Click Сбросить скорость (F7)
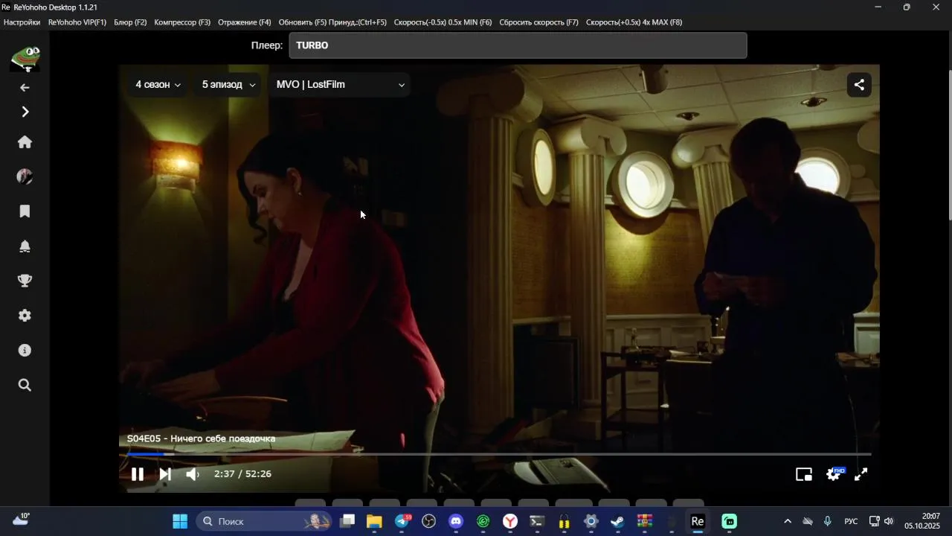 click(538, 22)
